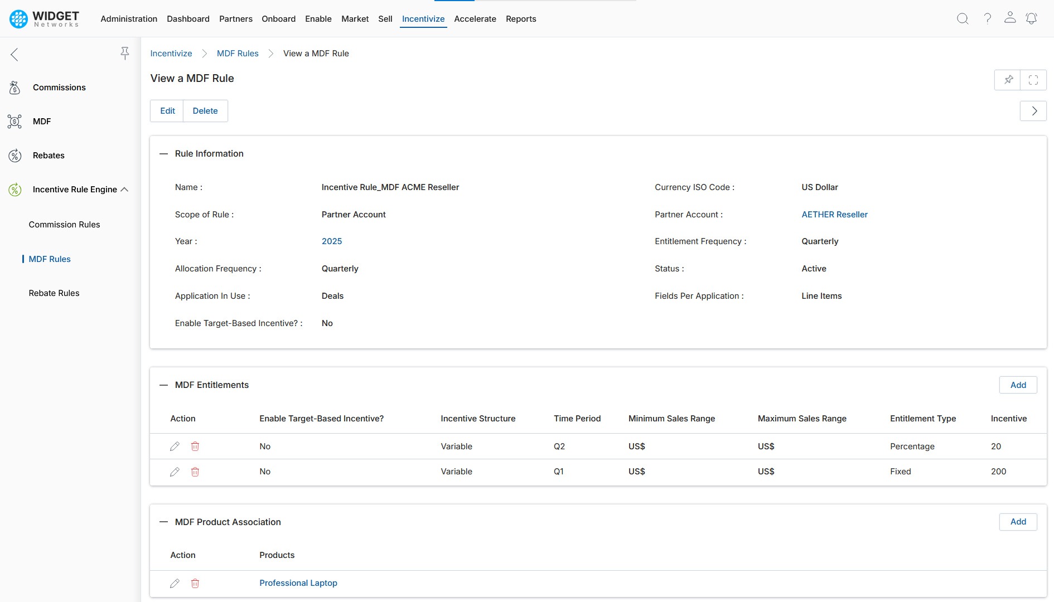Open the user profile icon
The width and height of the screenshot is (1054, 602).
click(x=1009, y=18)
